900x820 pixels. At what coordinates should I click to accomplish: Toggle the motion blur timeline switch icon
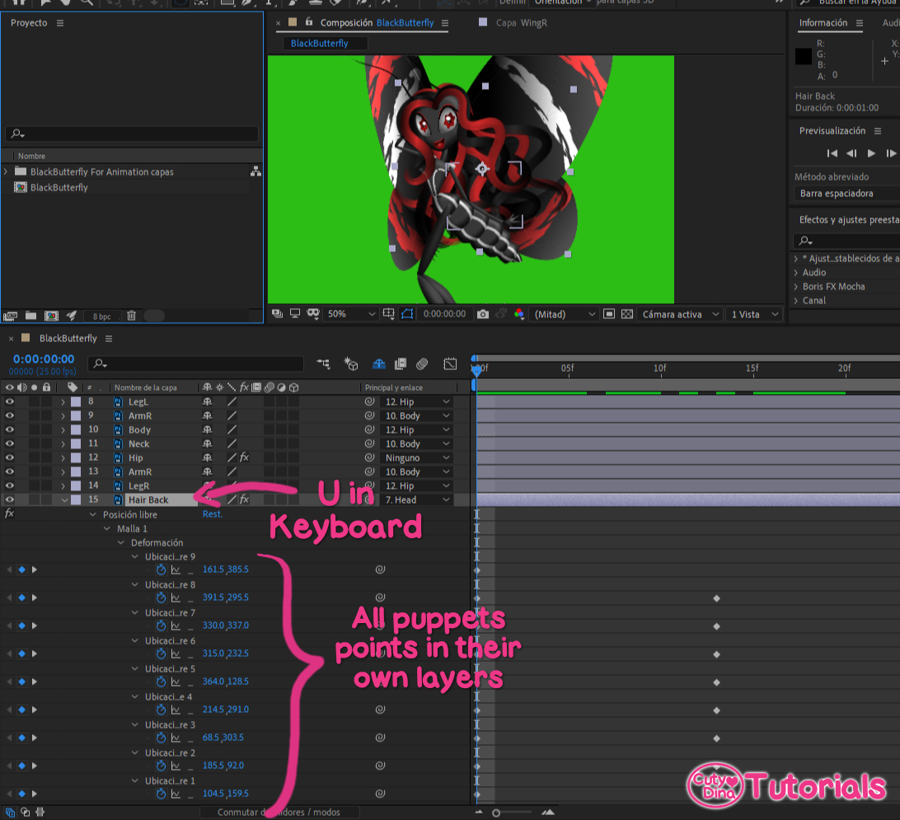(422, 363)
